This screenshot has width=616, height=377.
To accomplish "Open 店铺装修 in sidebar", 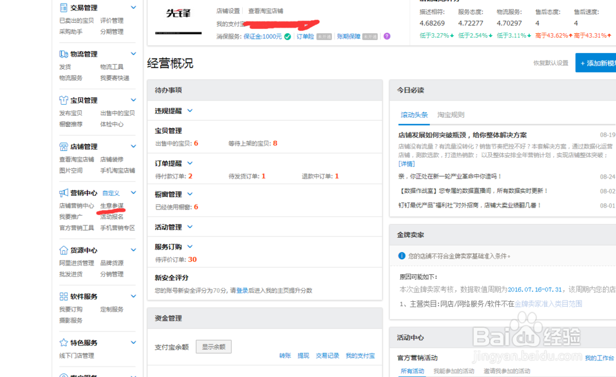I will coord(111,160).
